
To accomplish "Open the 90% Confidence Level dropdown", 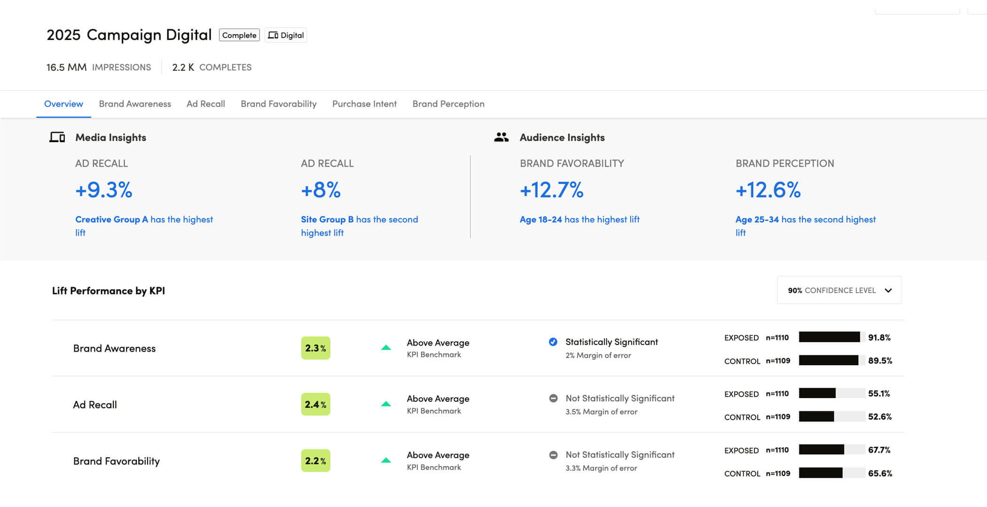I will coord(839,290).
